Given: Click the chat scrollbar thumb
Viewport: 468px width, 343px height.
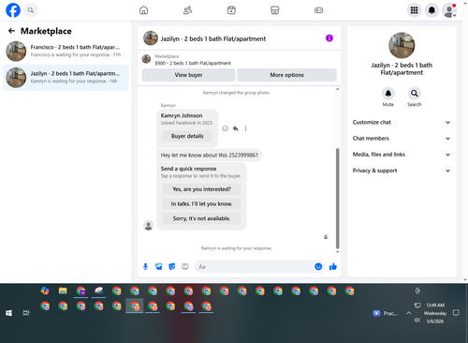Looking at the screenshot, I should [337, 199].
